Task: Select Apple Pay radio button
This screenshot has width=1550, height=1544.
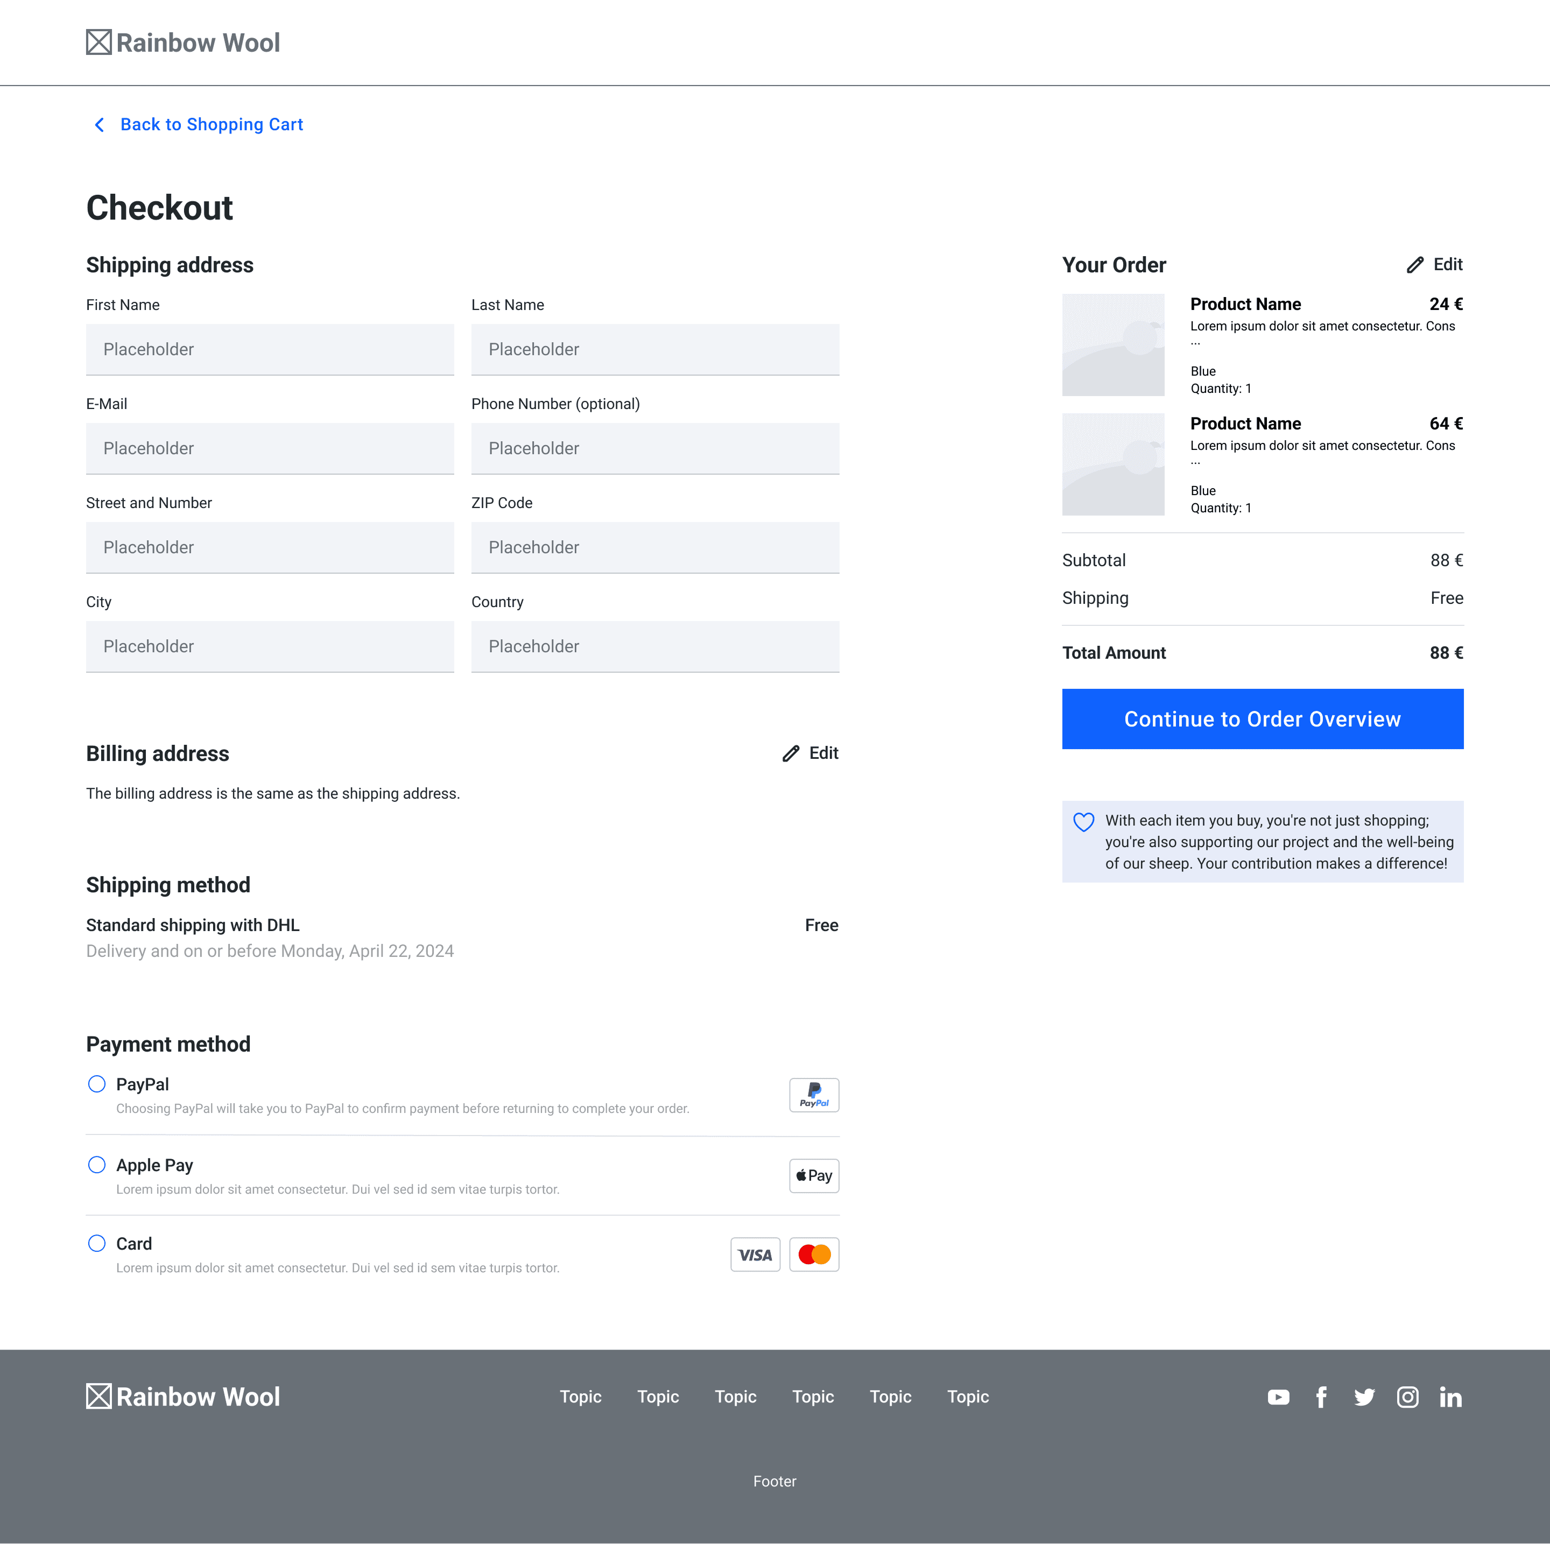Action: pyautogui.click(x=96, y=1165)
